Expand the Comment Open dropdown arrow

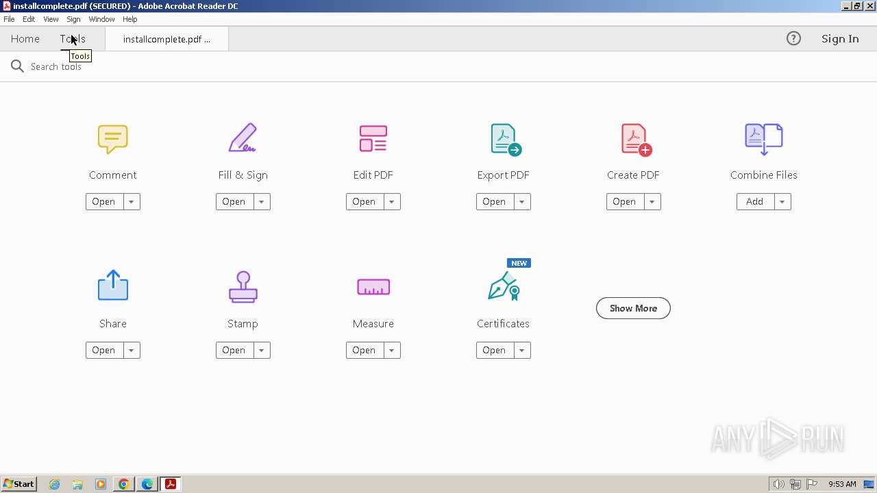tap(131, 201)
